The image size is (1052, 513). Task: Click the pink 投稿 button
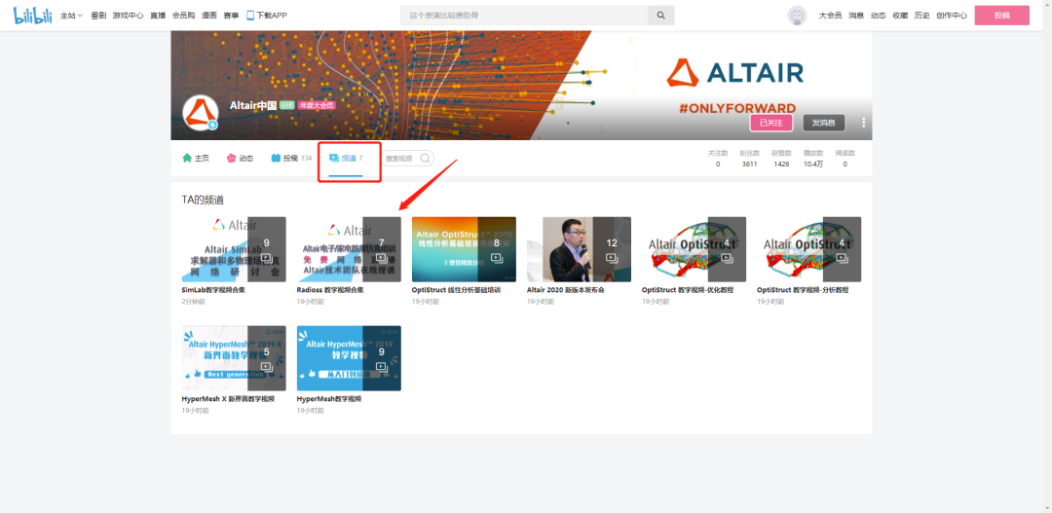click(1001, 16)
